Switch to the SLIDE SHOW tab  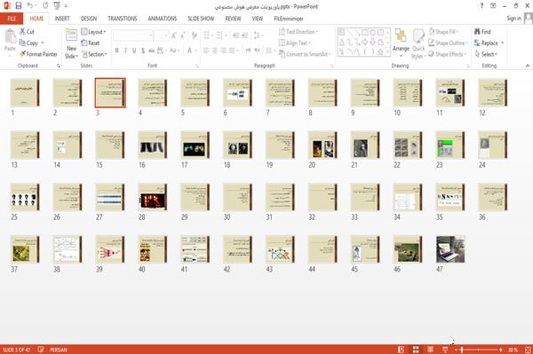[x=201, y=19]
